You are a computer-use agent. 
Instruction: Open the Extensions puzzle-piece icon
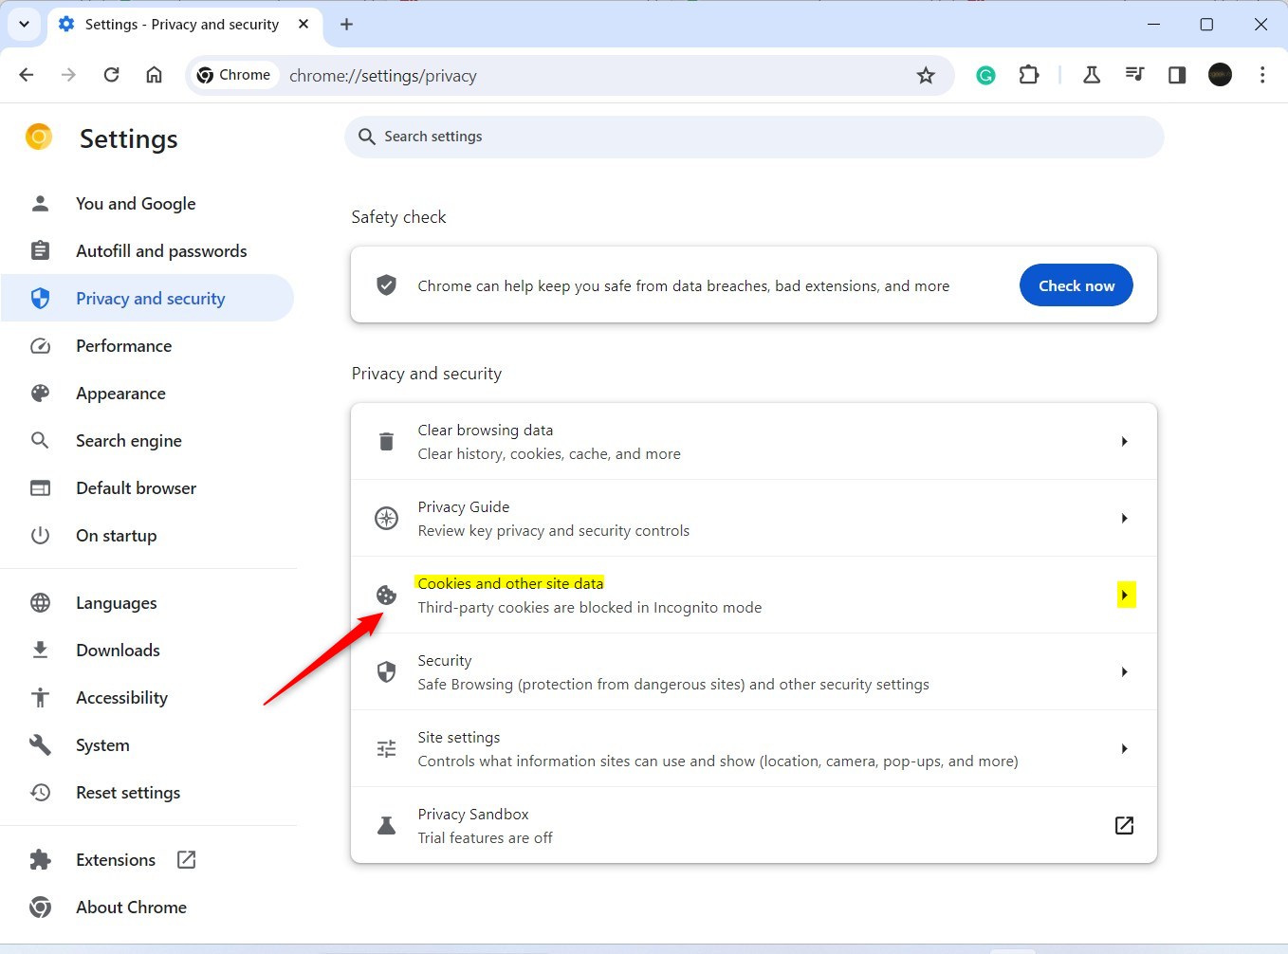(x=1029, y=75)
